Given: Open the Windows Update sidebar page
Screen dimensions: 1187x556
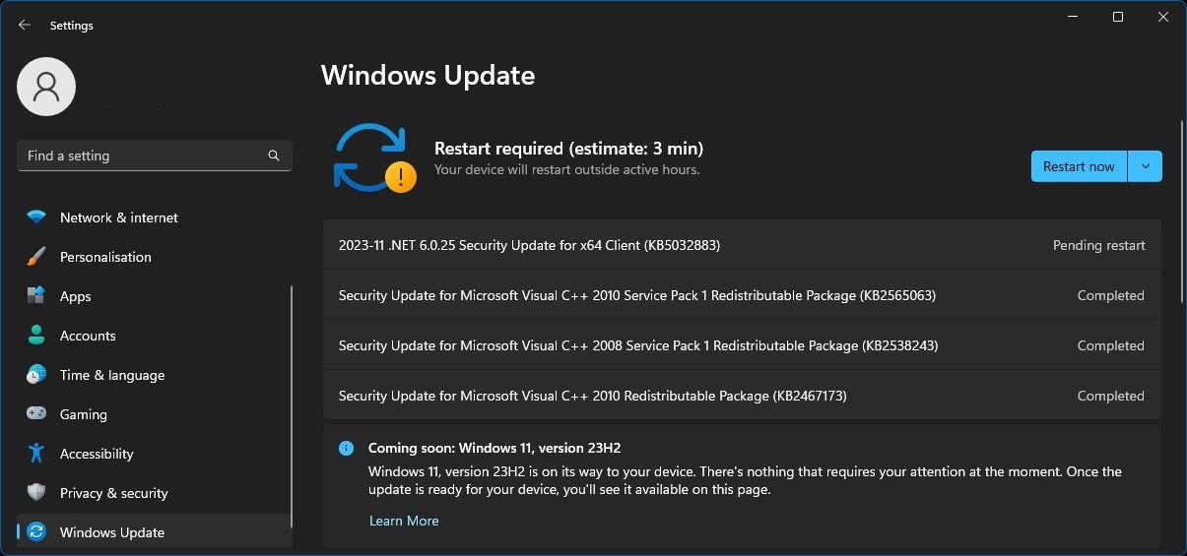Looking at the screenshot, I should click(111, 532).
